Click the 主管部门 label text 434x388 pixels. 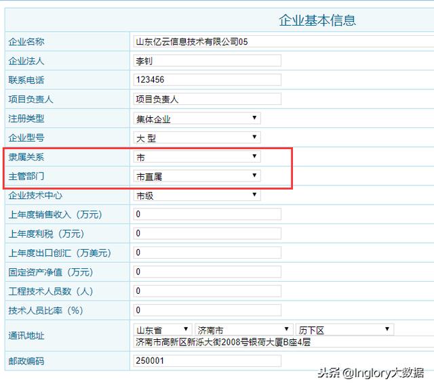(26, 176)
